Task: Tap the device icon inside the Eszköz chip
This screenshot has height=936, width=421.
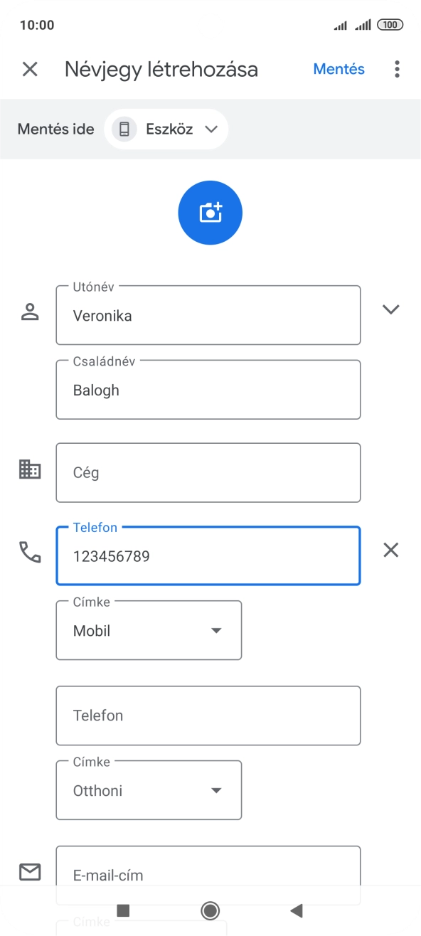Action: coord(124,129)
